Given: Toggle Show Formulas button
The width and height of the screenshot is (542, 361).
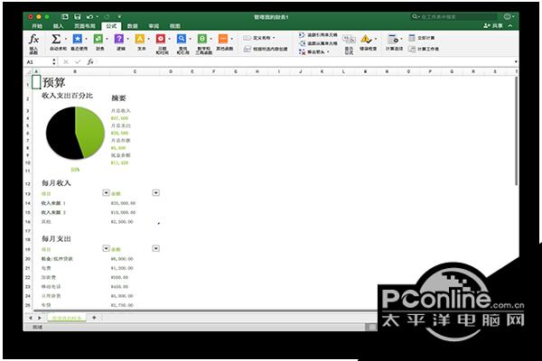Looking at the screenshot, I should 349,44.
